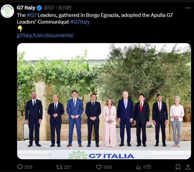The image size is (194, 172).
Task: Follow the #G7 hashtag
Action: coord(32,15)
